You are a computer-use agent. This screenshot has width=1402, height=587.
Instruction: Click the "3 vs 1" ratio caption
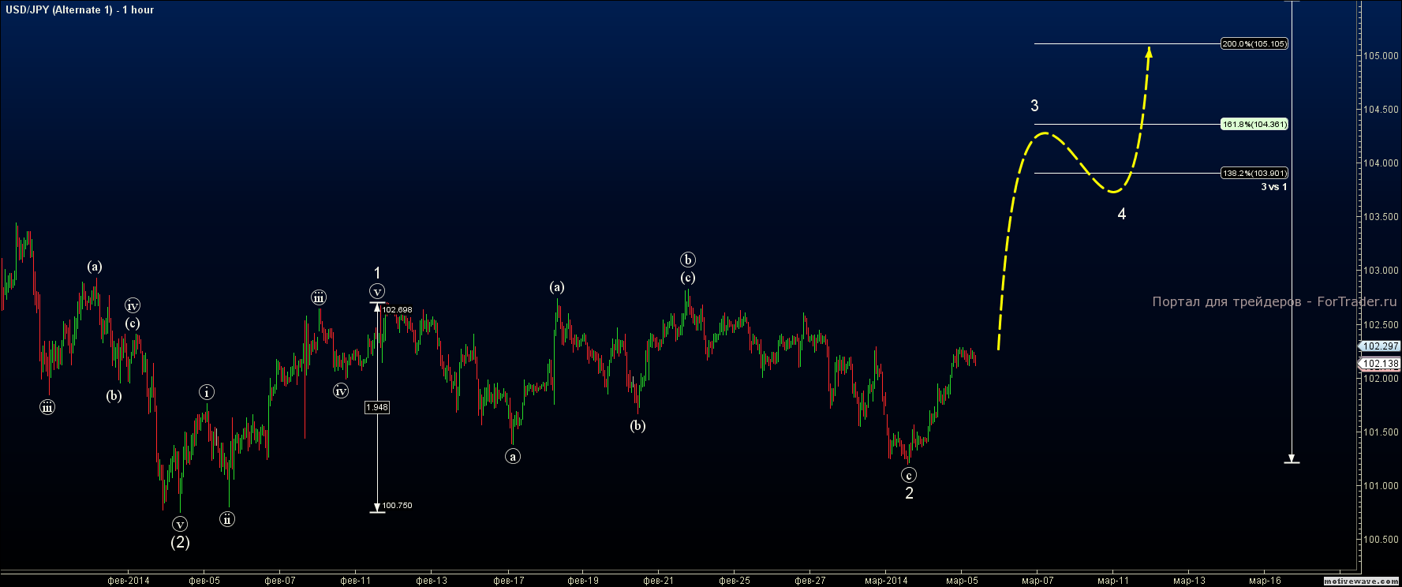(x=1273, y=187)
